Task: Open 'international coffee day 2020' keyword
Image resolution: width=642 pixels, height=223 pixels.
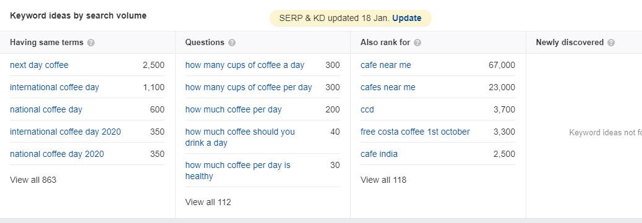Action: point(66,132)
